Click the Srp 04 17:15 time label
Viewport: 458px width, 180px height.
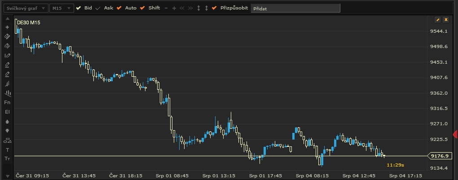pos(405,176)
